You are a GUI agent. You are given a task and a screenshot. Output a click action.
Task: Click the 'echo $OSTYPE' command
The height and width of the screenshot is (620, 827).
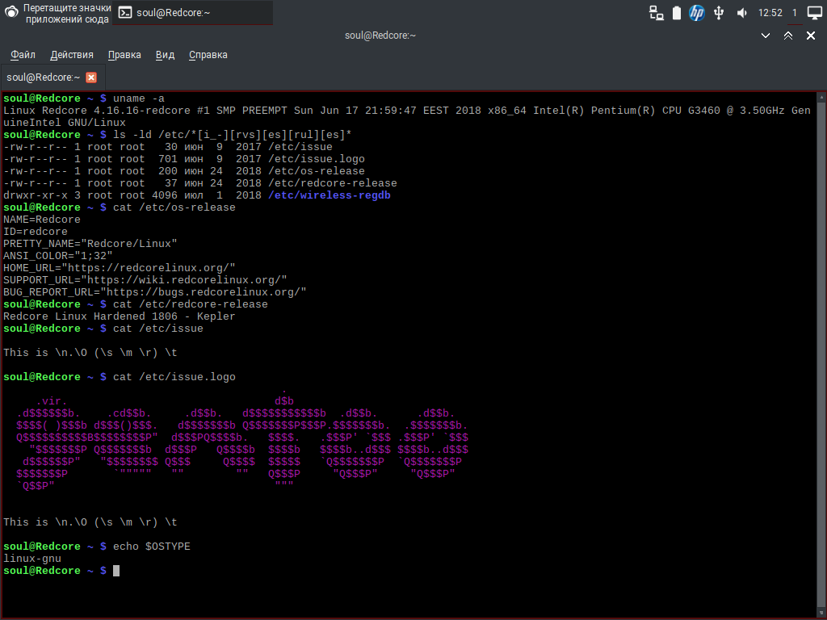151,547
